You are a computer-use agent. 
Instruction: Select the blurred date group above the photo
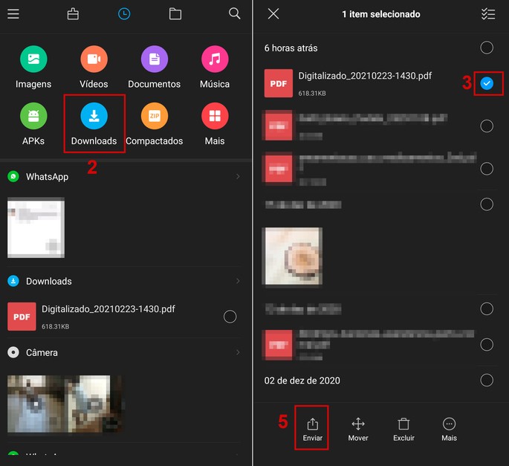click(x=487, y=204)
